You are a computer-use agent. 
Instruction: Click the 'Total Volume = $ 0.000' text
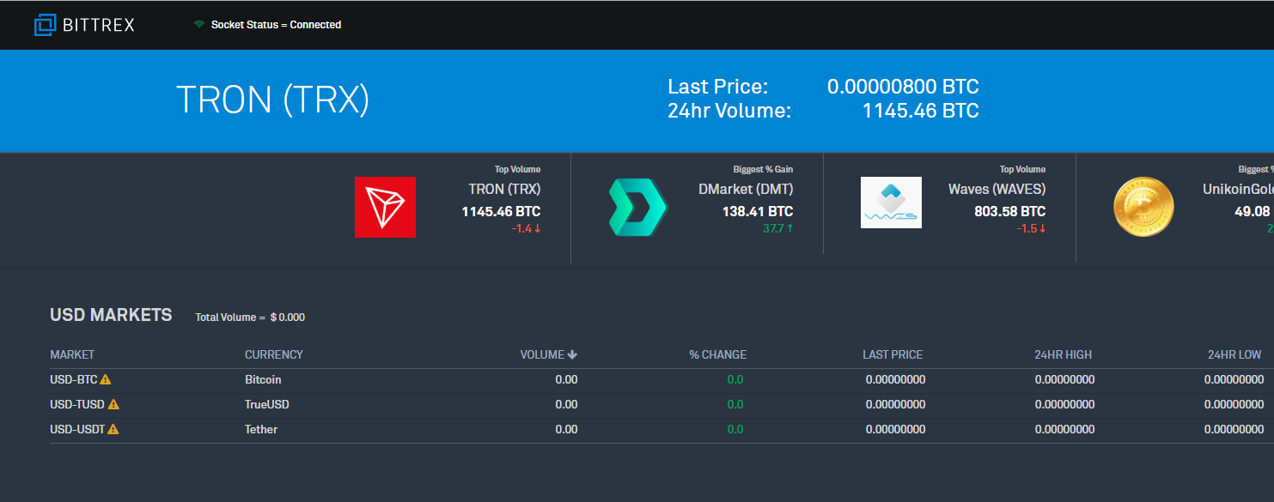coord(250,318)
